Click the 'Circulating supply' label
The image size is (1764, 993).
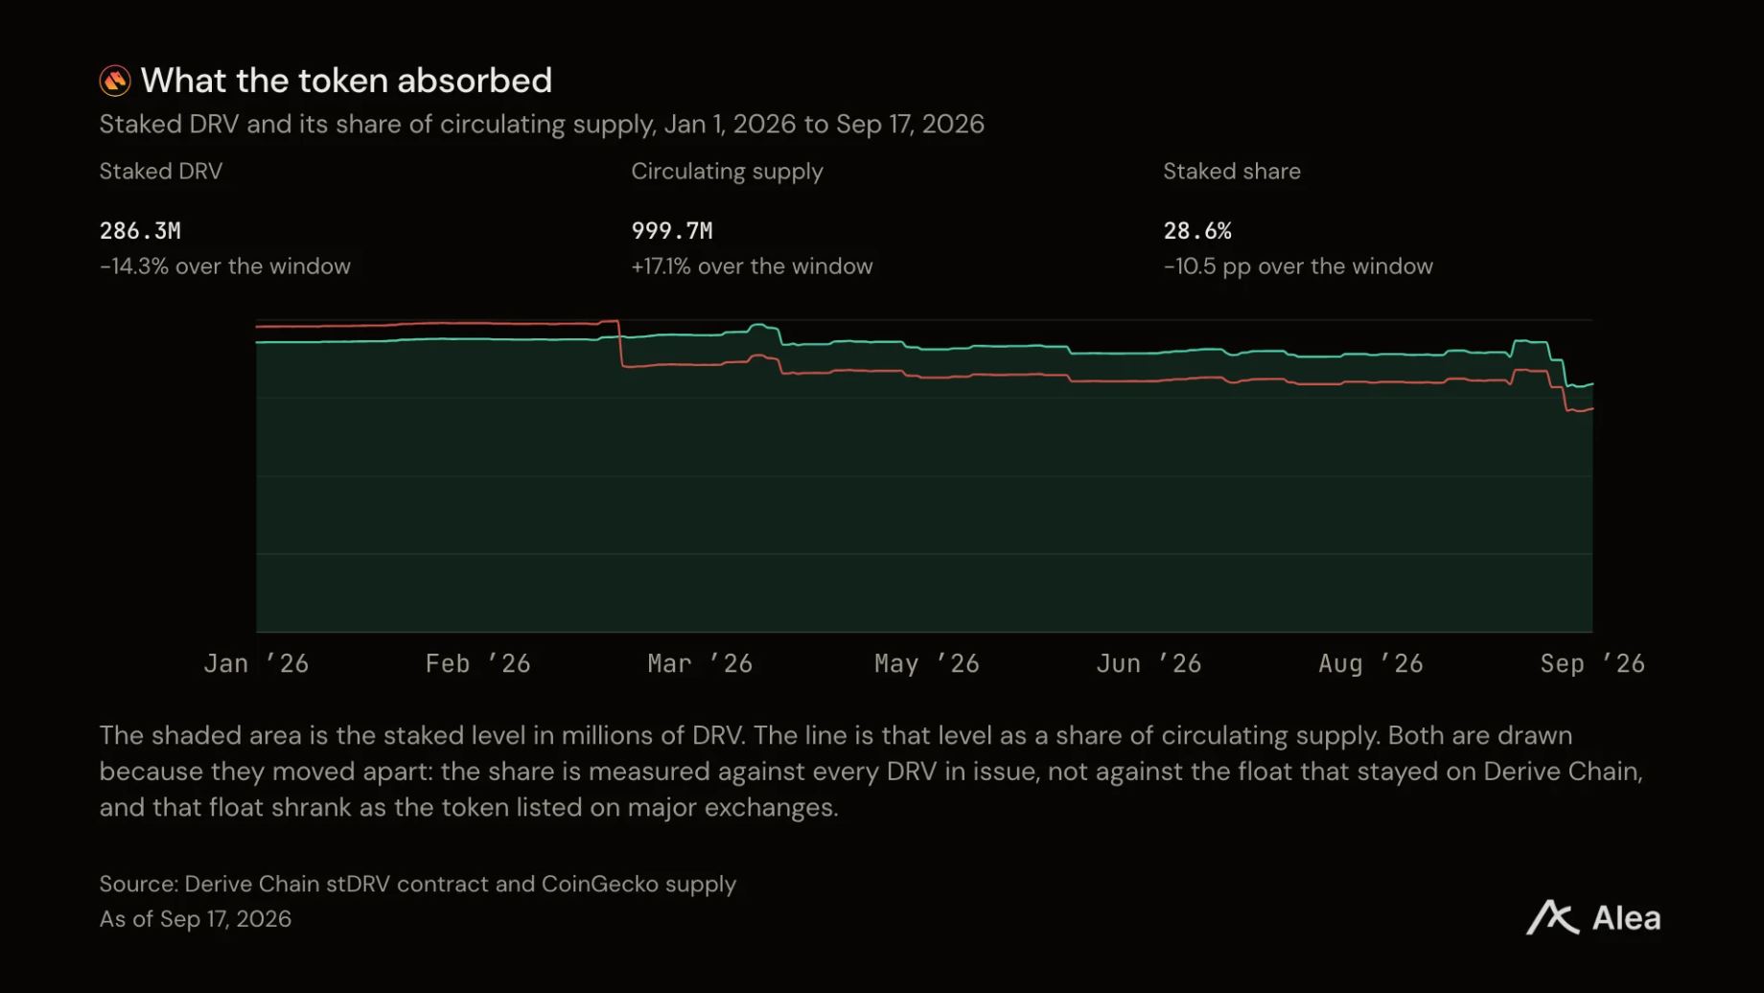click(727, 172)
